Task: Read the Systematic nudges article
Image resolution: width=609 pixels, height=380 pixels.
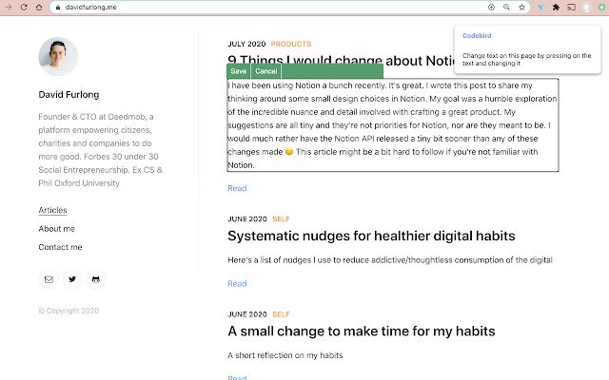Action: [x=237, y=283]
